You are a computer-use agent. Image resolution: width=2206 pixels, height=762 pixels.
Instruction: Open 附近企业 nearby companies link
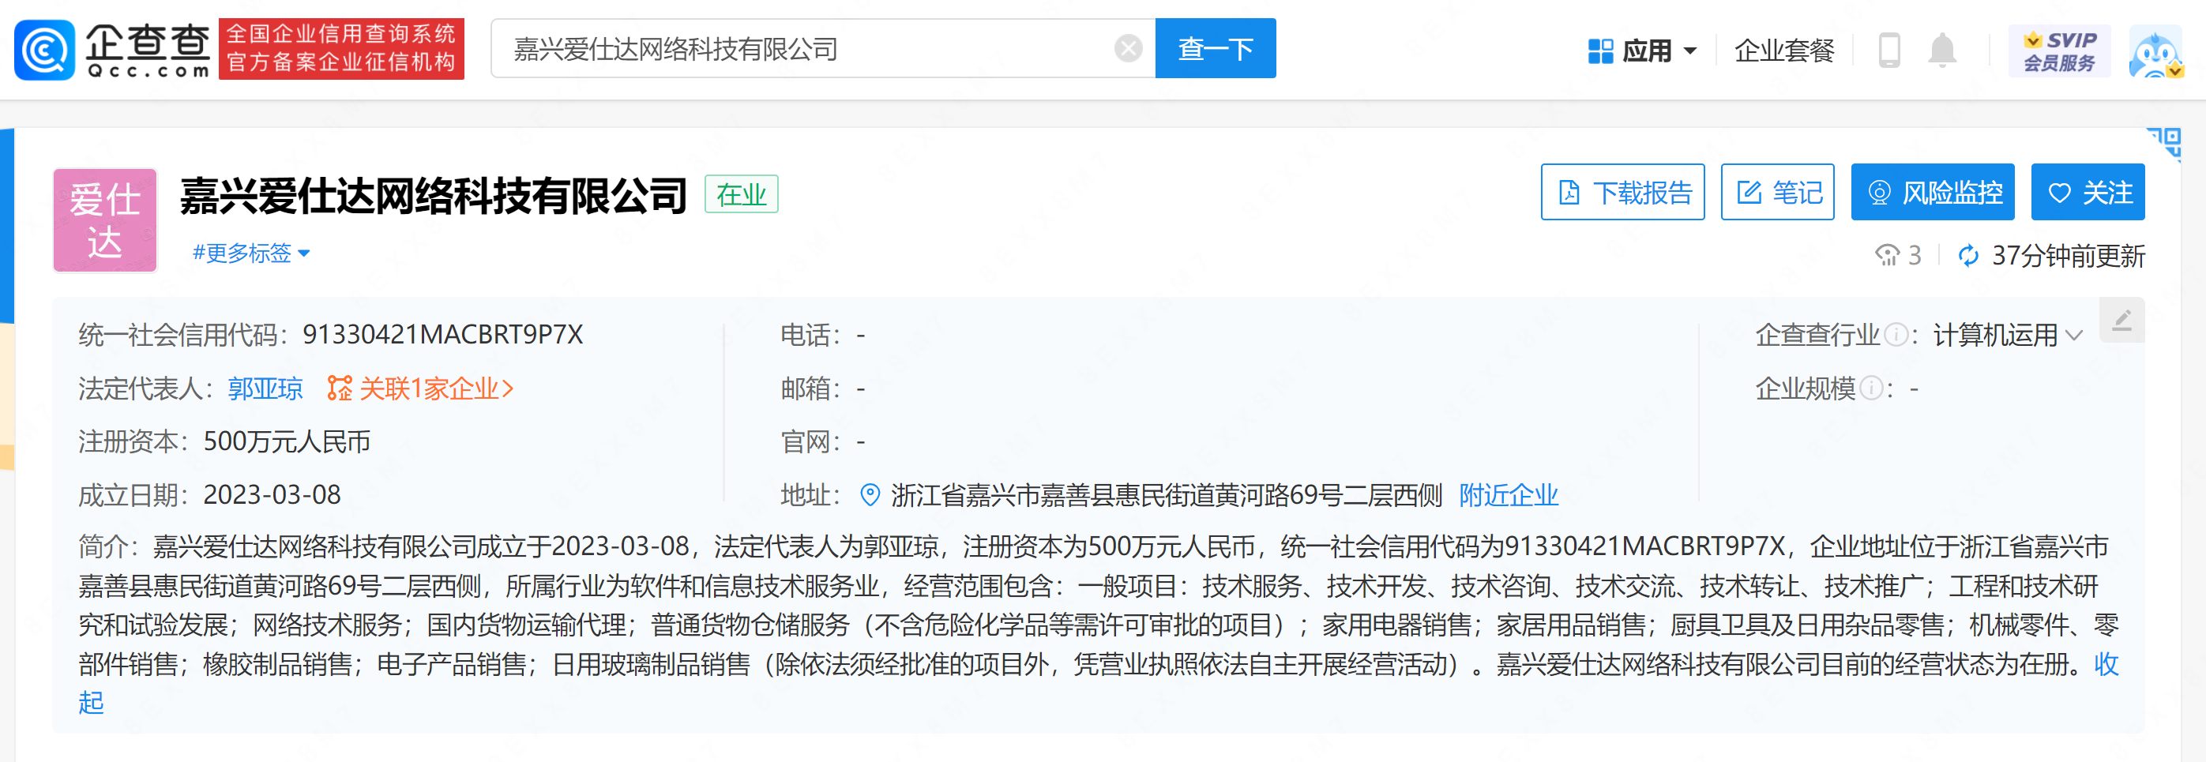1509,495
